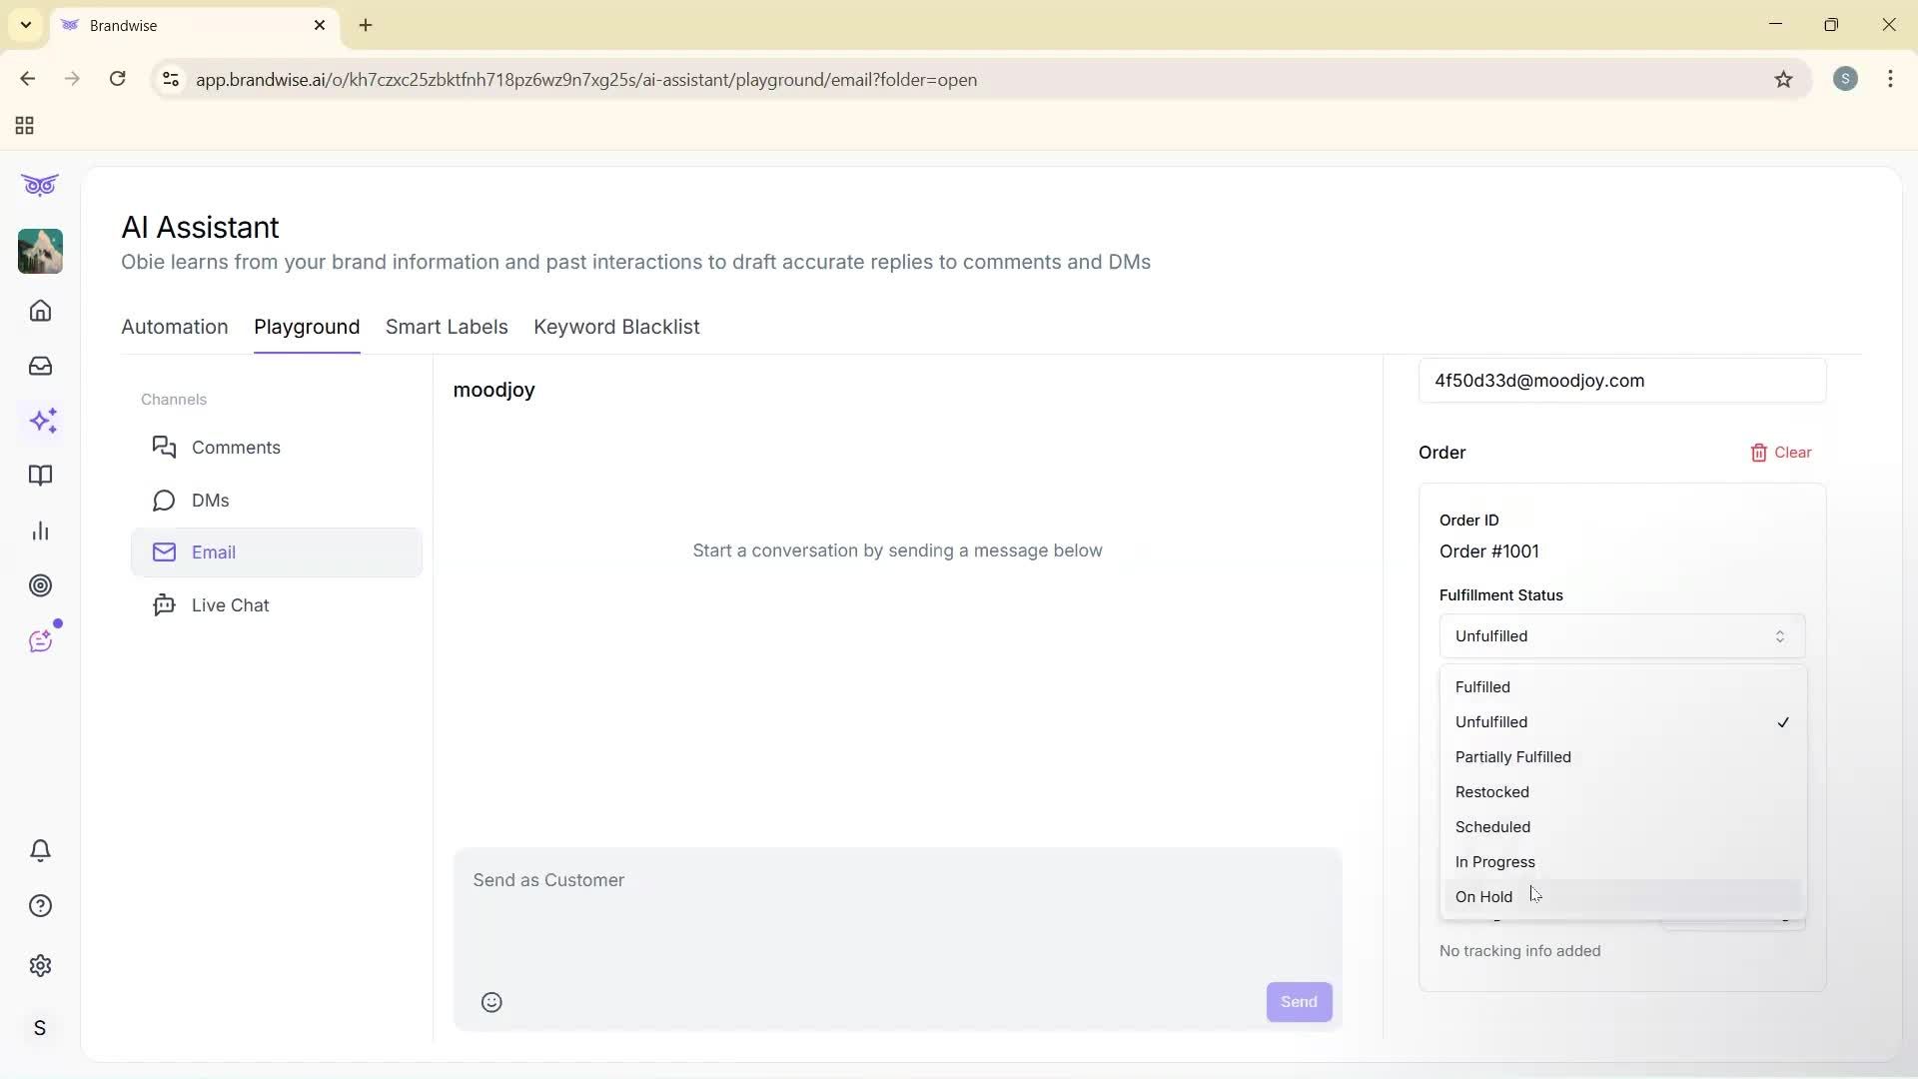The width and height of the screenshot is (1918, 1079).
Task: Open notifications via the bell icon
Action: [40, 850]
